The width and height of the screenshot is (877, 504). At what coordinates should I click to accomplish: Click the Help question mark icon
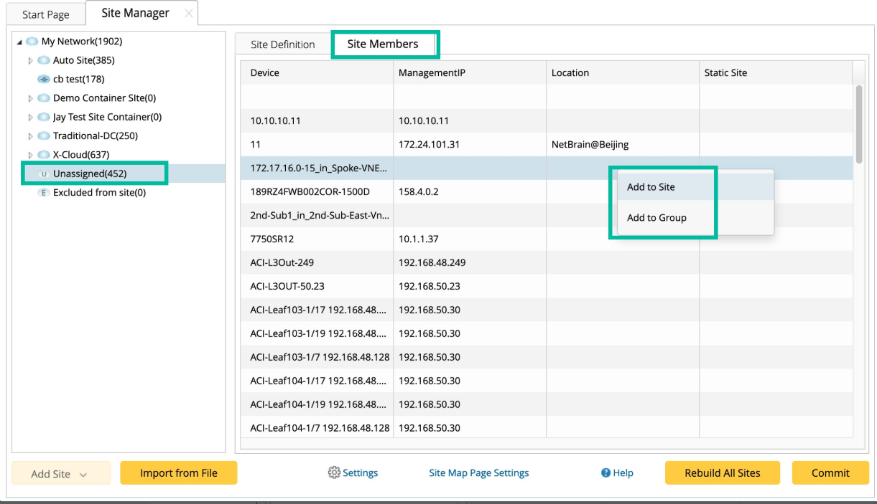click(605, 473)
